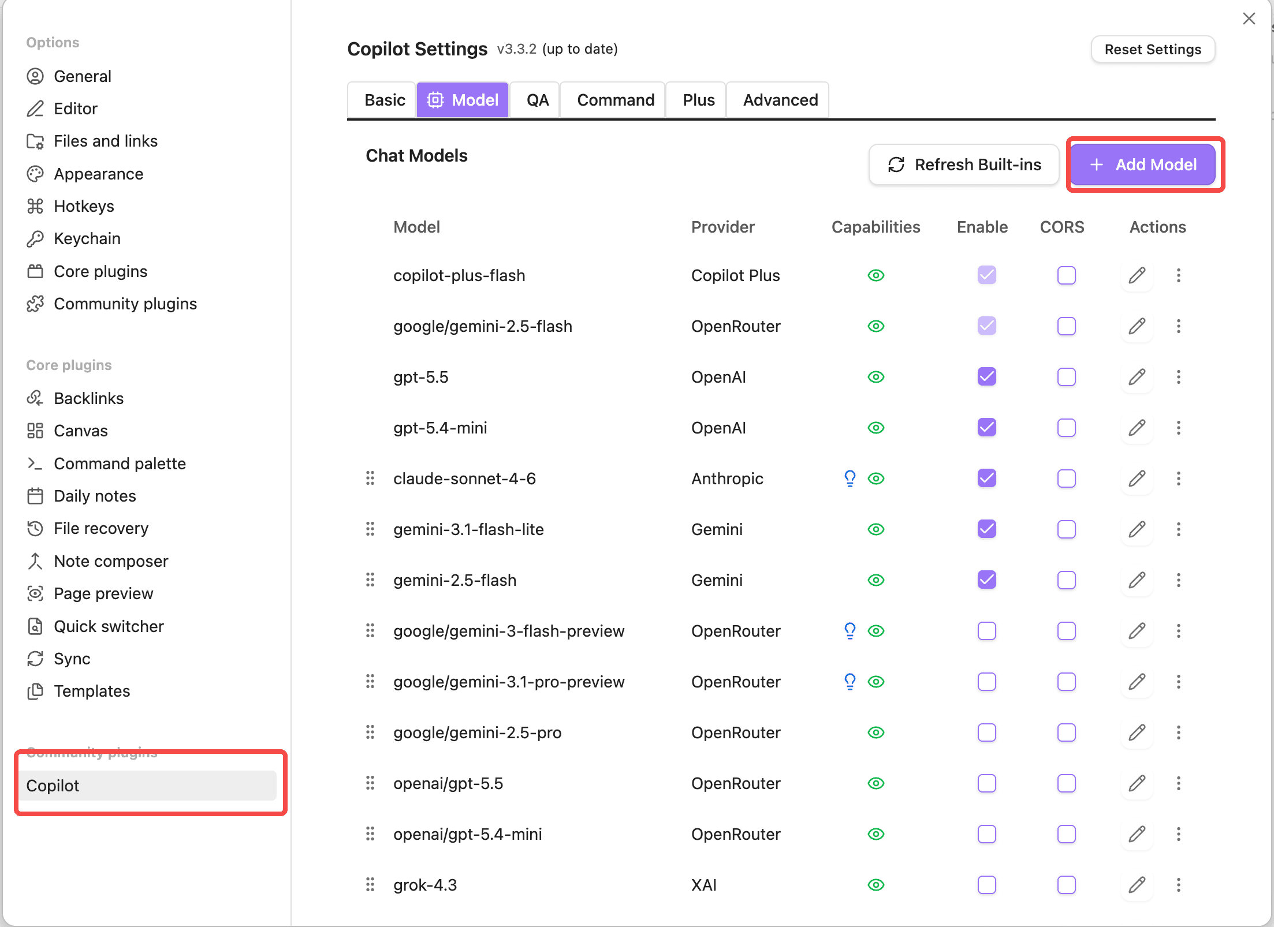The width and height of the screenshot is (1274, 927).
Task: Click the vision eye icon for grok-4.3
Action: (876, 885)
